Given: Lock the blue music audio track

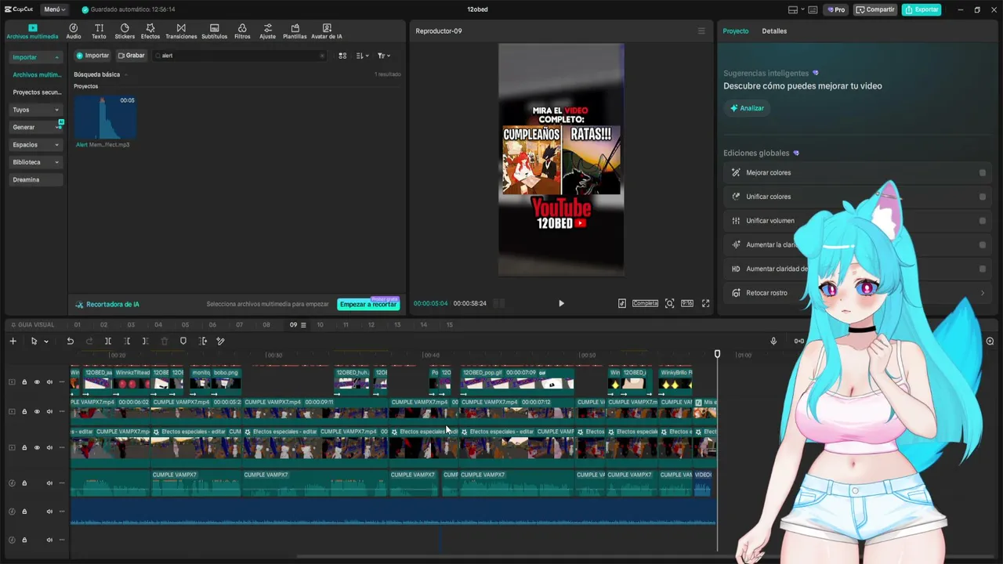Looking at the screenshot, I should (x=24, y=512).
